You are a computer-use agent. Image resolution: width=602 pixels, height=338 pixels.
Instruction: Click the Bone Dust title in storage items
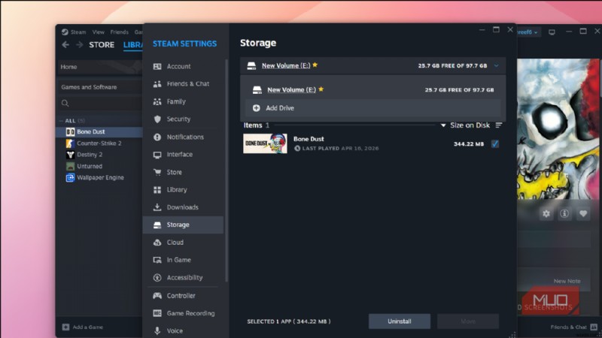pyautogui.click(x=309, y=139)
